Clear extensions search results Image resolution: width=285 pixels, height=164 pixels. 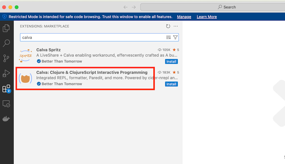[168, 37]
